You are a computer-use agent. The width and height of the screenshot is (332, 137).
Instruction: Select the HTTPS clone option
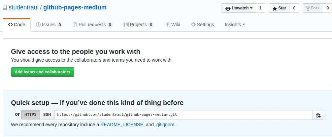pyautogui.click(x=31, y=115)
